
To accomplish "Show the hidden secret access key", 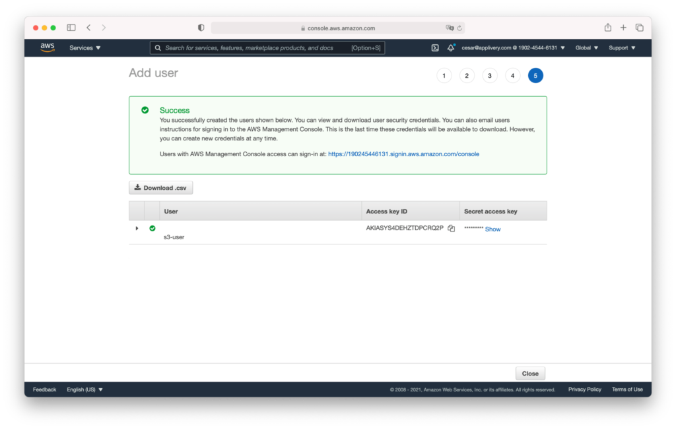I will pos(492,229).
